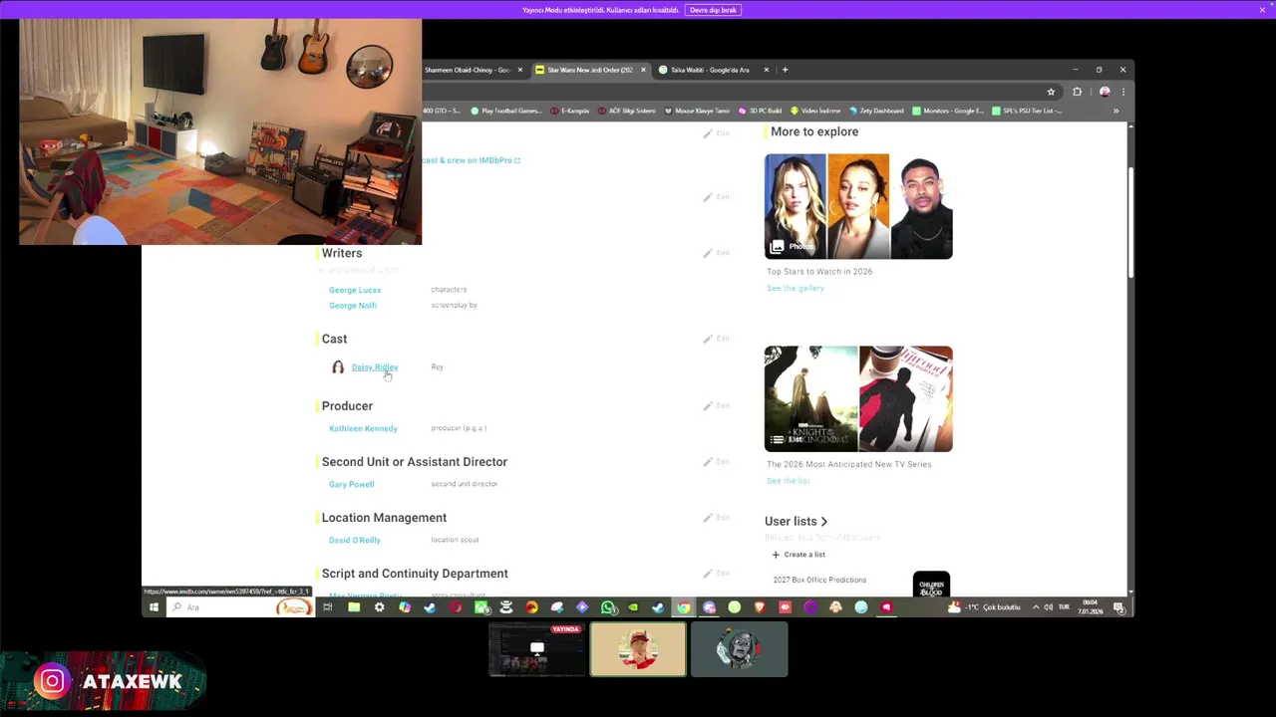
Task: Edit the Second Unit or Assistant Director section
Action: [x=715, y=462]
